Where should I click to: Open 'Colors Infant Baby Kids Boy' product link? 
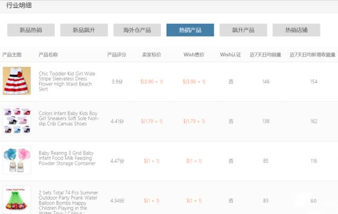click(x=69, y=118)
